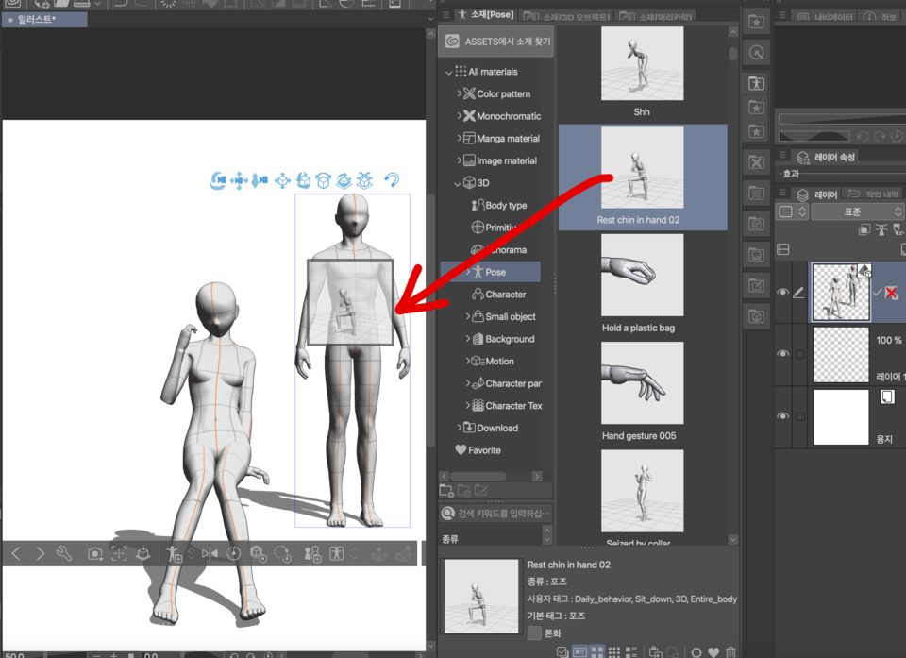Expand the Manga material folder
This screenshot has width=906, height=658.
tap(460, 138)
